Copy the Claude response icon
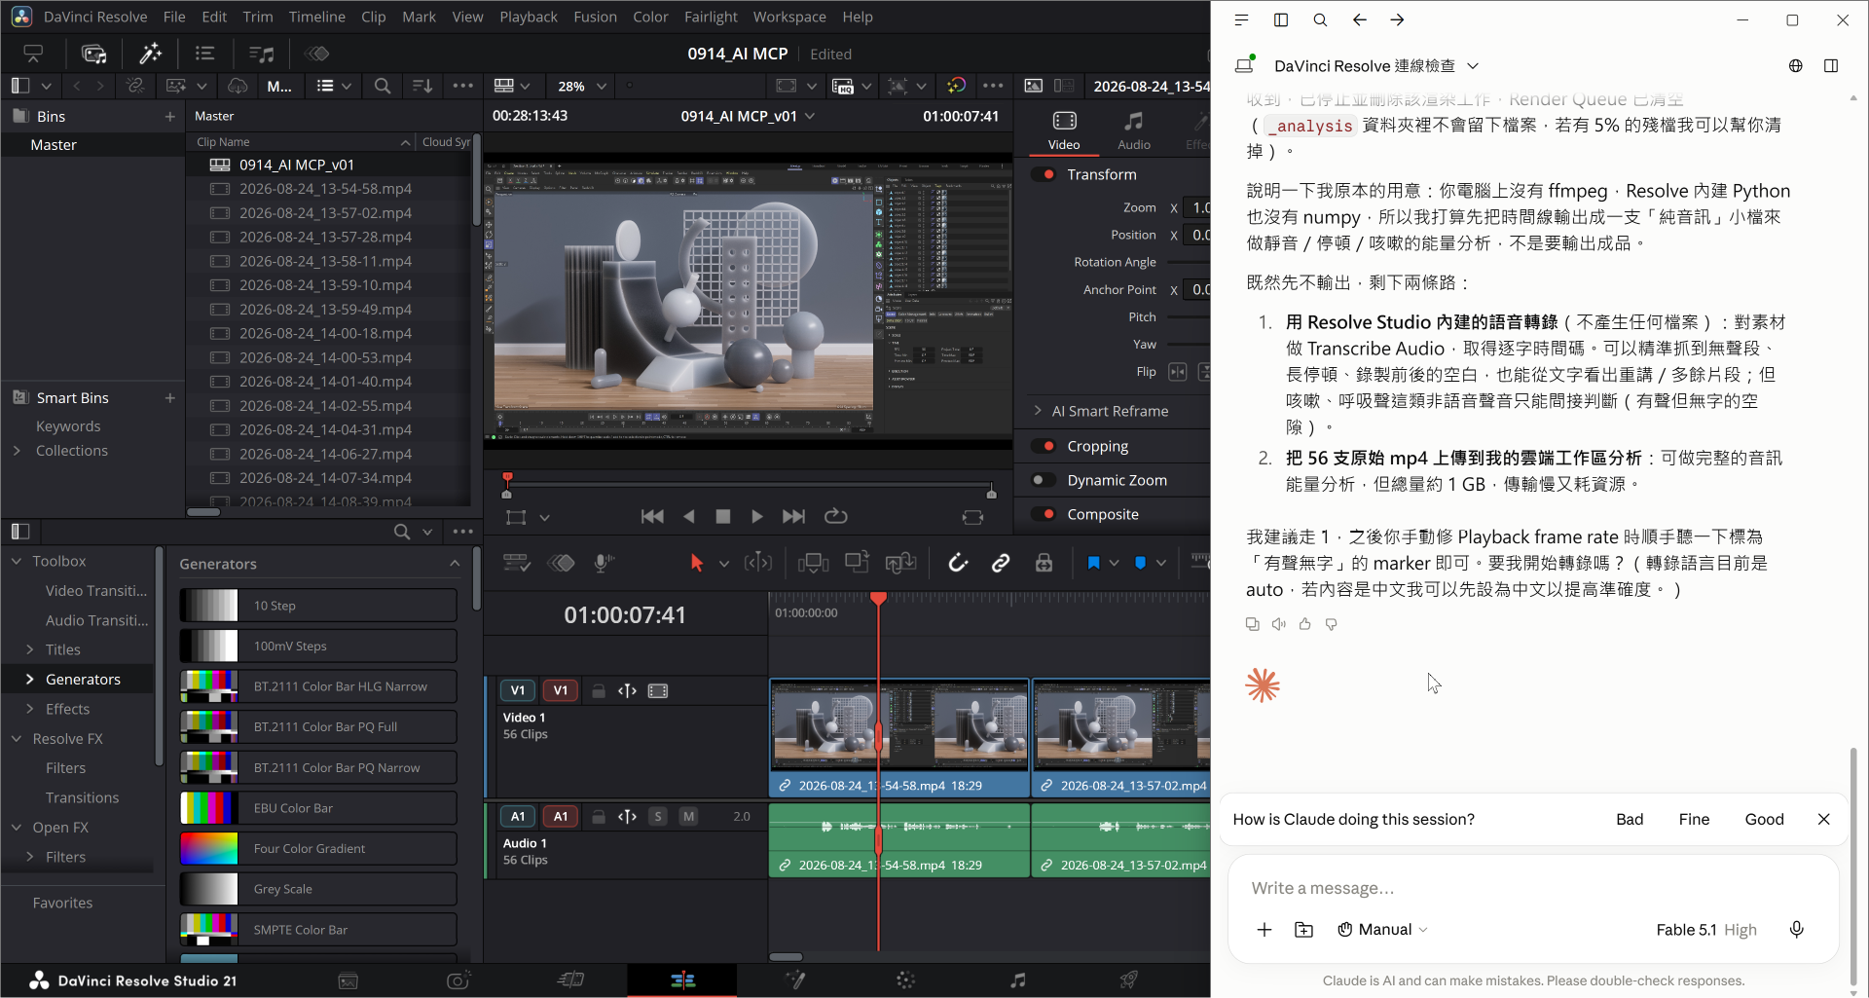The height and width of the screenshot is (998, 1869). [1253, 624]
